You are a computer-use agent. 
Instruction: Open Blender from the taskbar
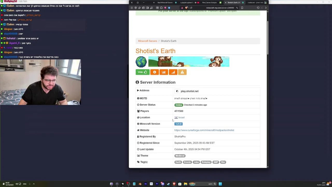[x=140, y=184]
